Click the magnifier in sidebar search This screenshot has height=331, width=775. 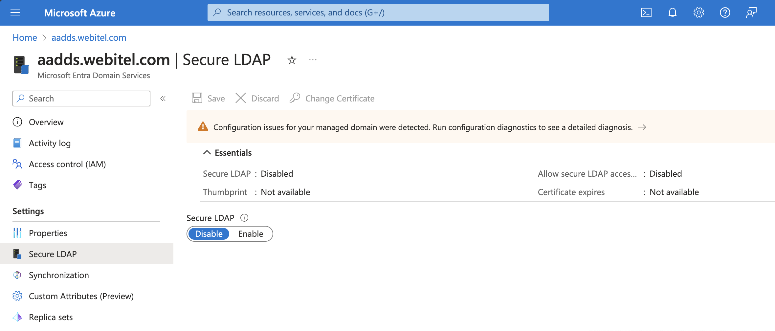coord(21,98)
